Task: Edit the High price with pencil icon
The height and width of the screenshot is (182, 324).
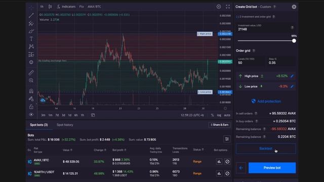Action: (x=292, y=76)
